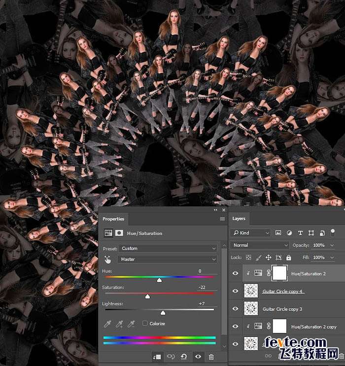Open the Preset Custom dropdown
This screenshot has width=345, height=366.
pos(168,248)
